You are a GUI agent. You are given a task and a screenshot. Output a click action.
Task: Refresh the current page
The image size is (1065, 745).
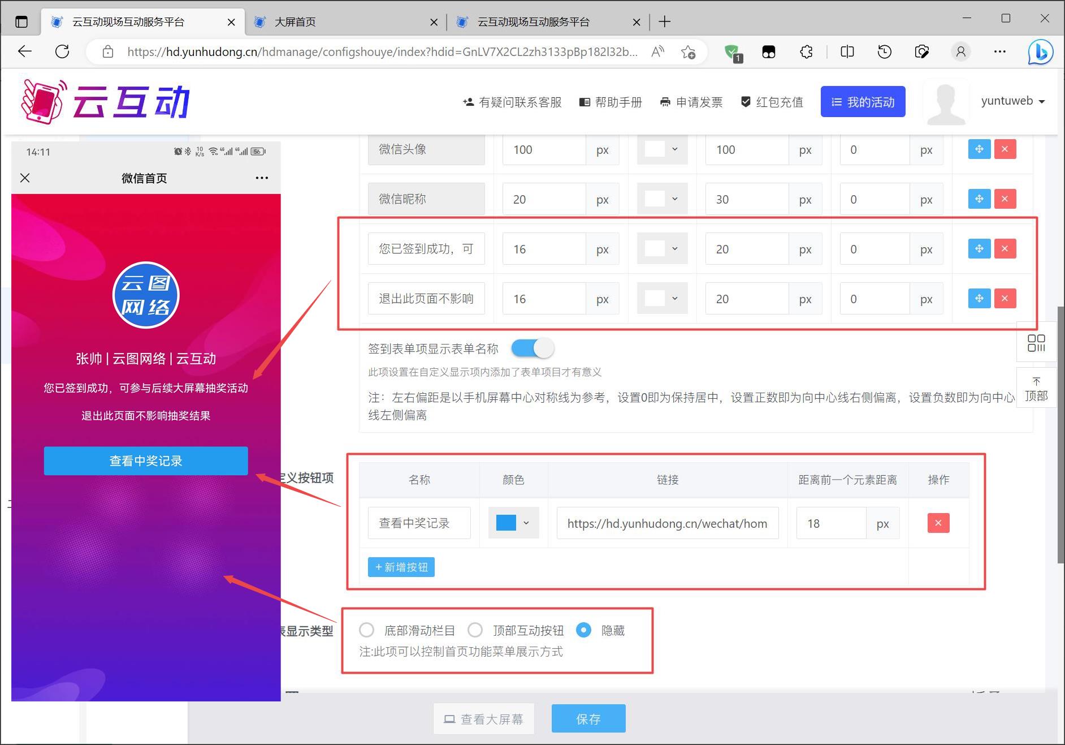click(x=62, y=52)
